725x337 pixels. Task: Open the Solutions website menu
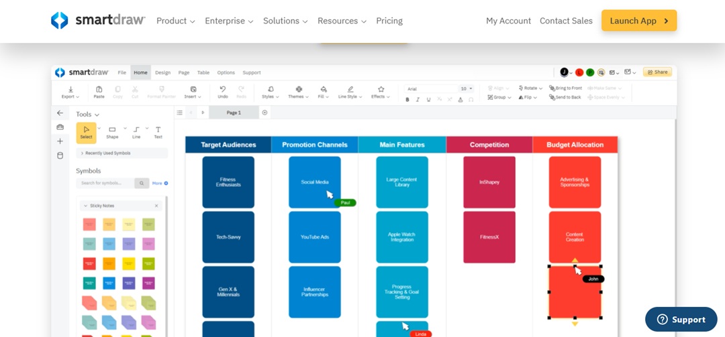[x=285, y=21]
